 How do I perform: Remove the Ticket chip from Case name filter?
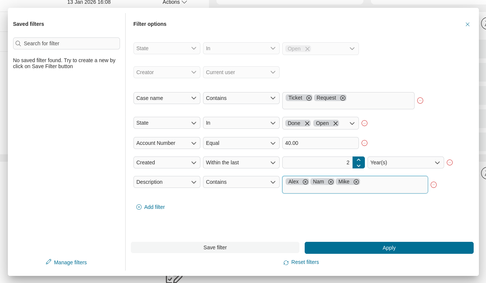(309, 98)
